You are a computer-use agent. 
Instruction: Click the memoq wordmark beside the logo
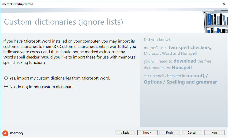[x=17, y=133]
